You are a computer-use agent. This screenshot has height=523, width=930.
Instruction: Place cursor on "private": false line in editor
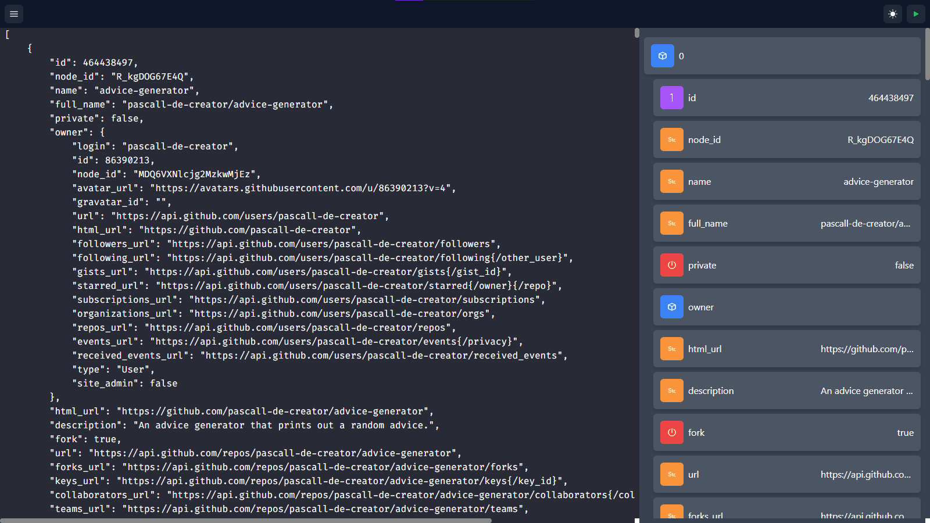pos(96,118)
